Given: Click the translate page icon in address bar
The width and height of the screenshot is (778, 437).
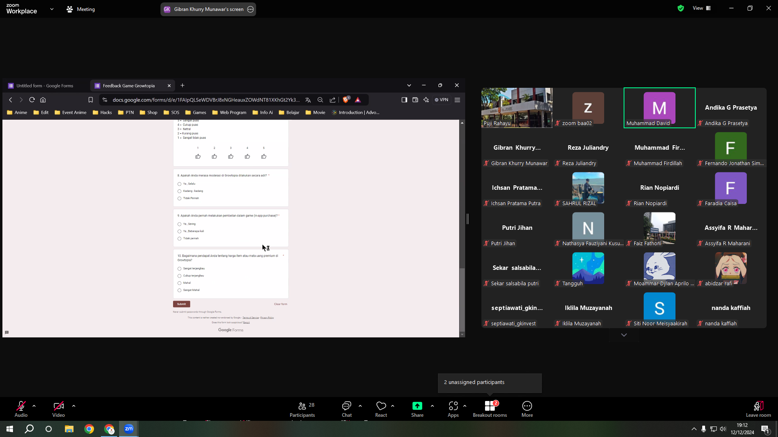Looking at the screenshot, I should [308, 100].
